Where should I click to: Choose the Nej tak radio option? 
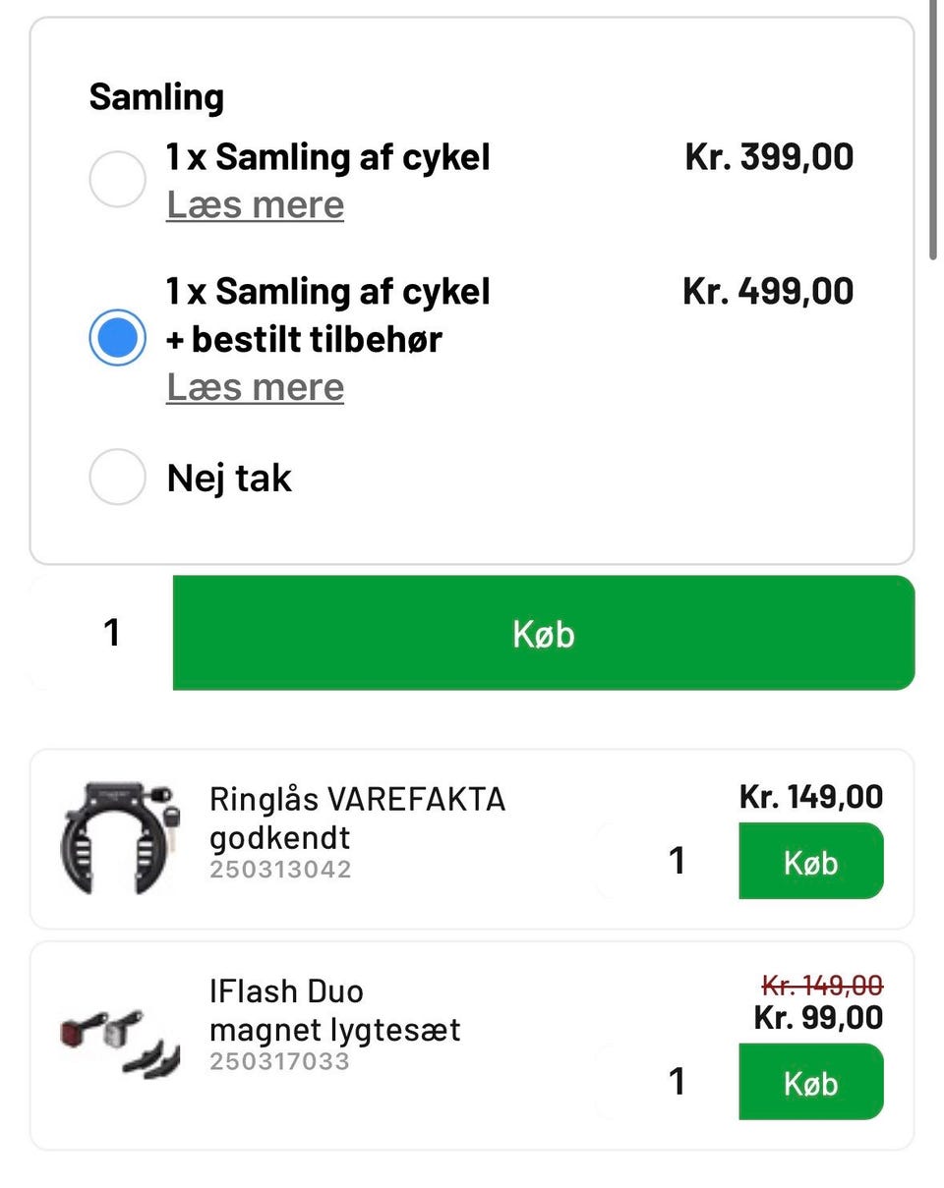[118, 478]
